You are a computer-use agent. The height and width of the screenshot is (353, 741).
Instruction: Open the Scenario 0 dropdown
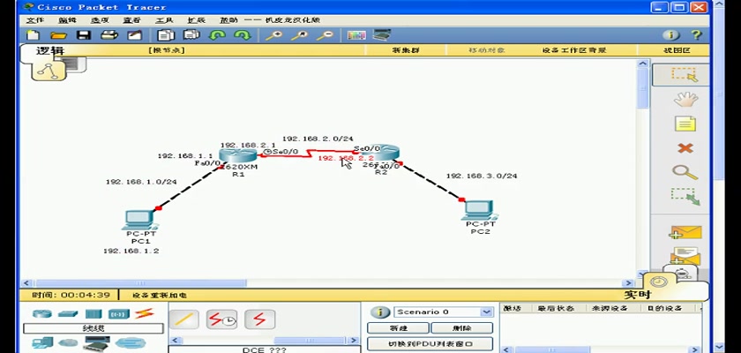[x=486, y=312]
